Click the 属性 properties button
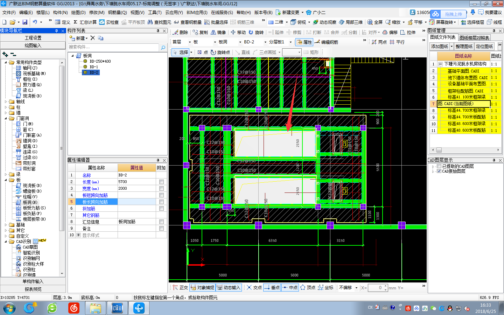The width and height of the screenshot is (504, 315). [304, 42]
